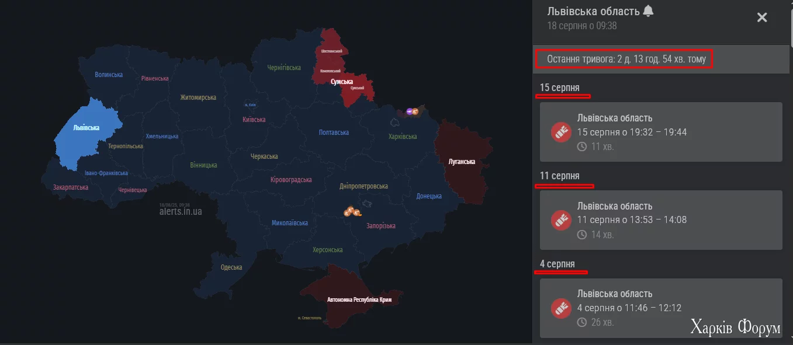The height and width of the screenshot is (345, 793).
Task: Click the rocket icon on the 15 серпня alert card
Action: (x=561, y=132)
